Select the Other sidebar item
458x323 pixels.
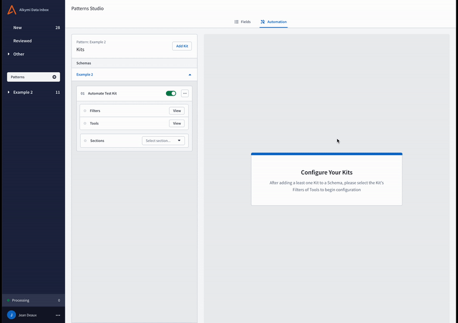pyautogui.click(x=19, y=54)
